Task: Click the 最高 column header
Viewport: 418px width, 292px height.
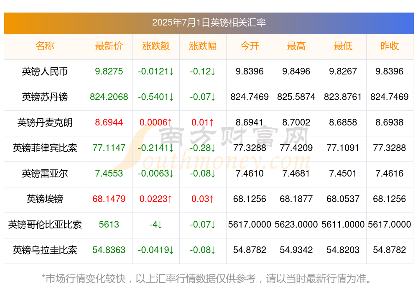Action: [296, 46]
